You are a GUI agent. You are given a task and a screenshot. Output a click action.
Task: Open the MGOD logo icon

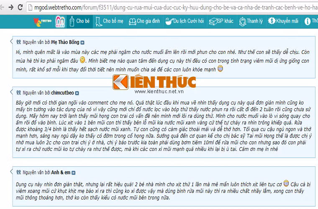pos(60,21)
